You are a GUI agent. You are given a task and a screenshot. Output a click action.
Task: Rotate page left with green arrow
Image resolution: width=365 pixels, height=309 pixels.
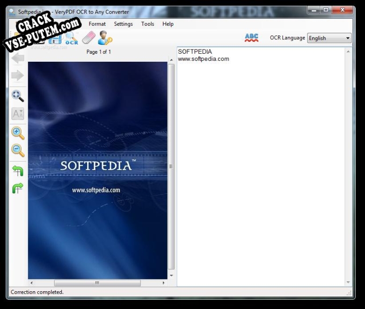point(18,171)
